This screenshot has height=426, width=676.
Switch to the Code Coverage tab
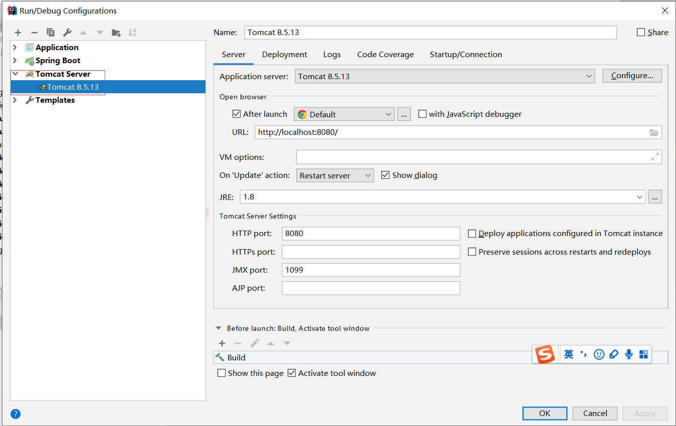(x=385, y=54)
